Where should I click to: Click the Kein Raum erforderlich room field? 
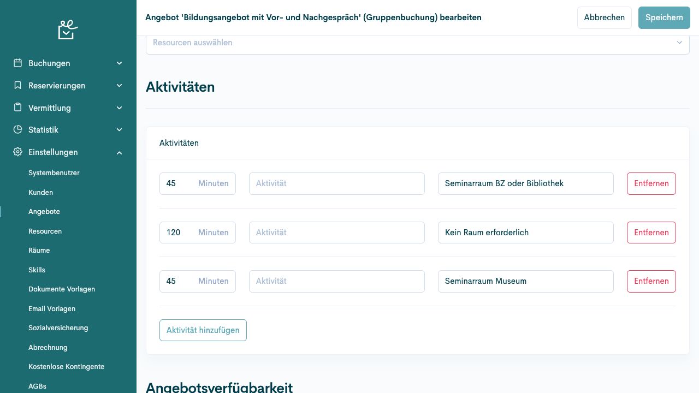pos(526,233)
